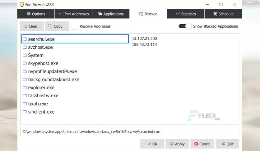This screenshot has height=151, width=260.
Task: Switch to the IPv4 Addresses tab
Action: click(x=73, y=14)
